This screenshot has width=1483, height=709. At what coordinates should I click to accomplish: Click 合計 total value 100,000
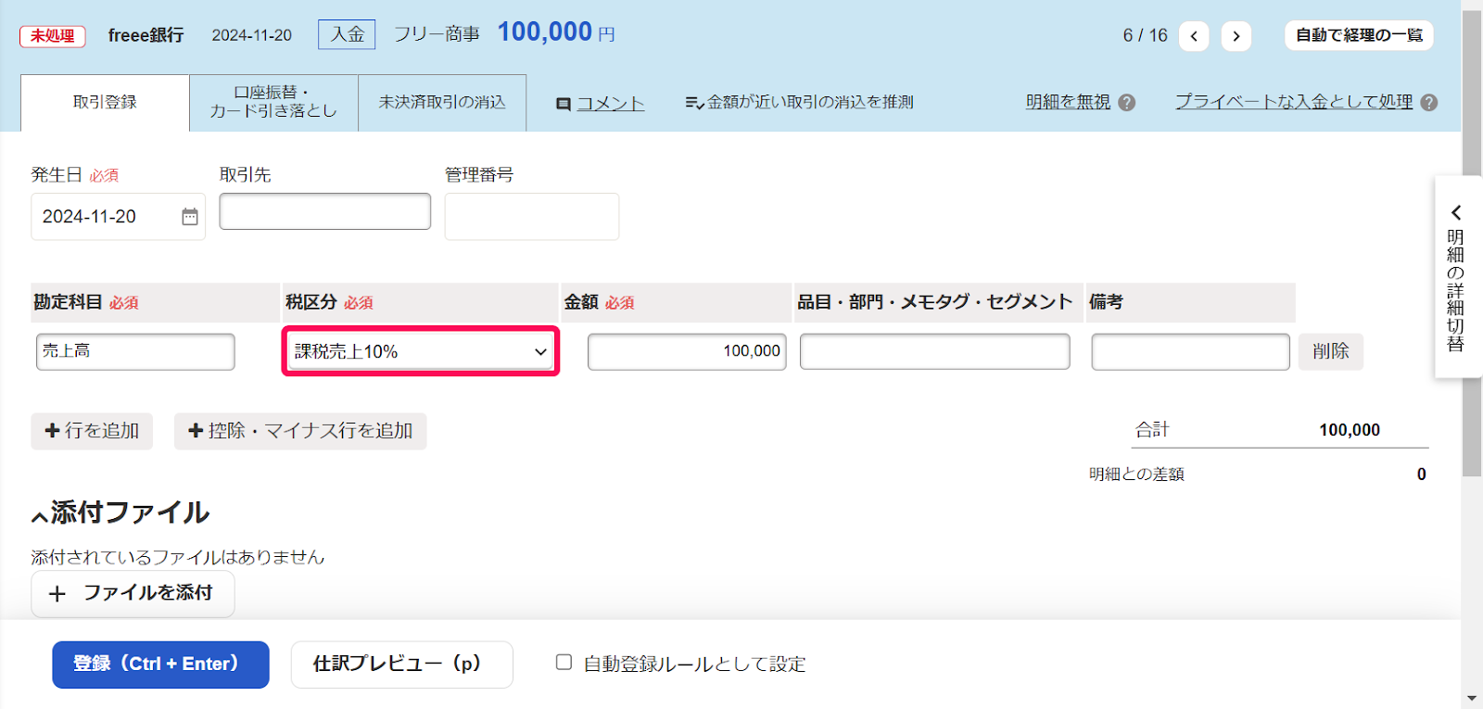(1350, 430)
